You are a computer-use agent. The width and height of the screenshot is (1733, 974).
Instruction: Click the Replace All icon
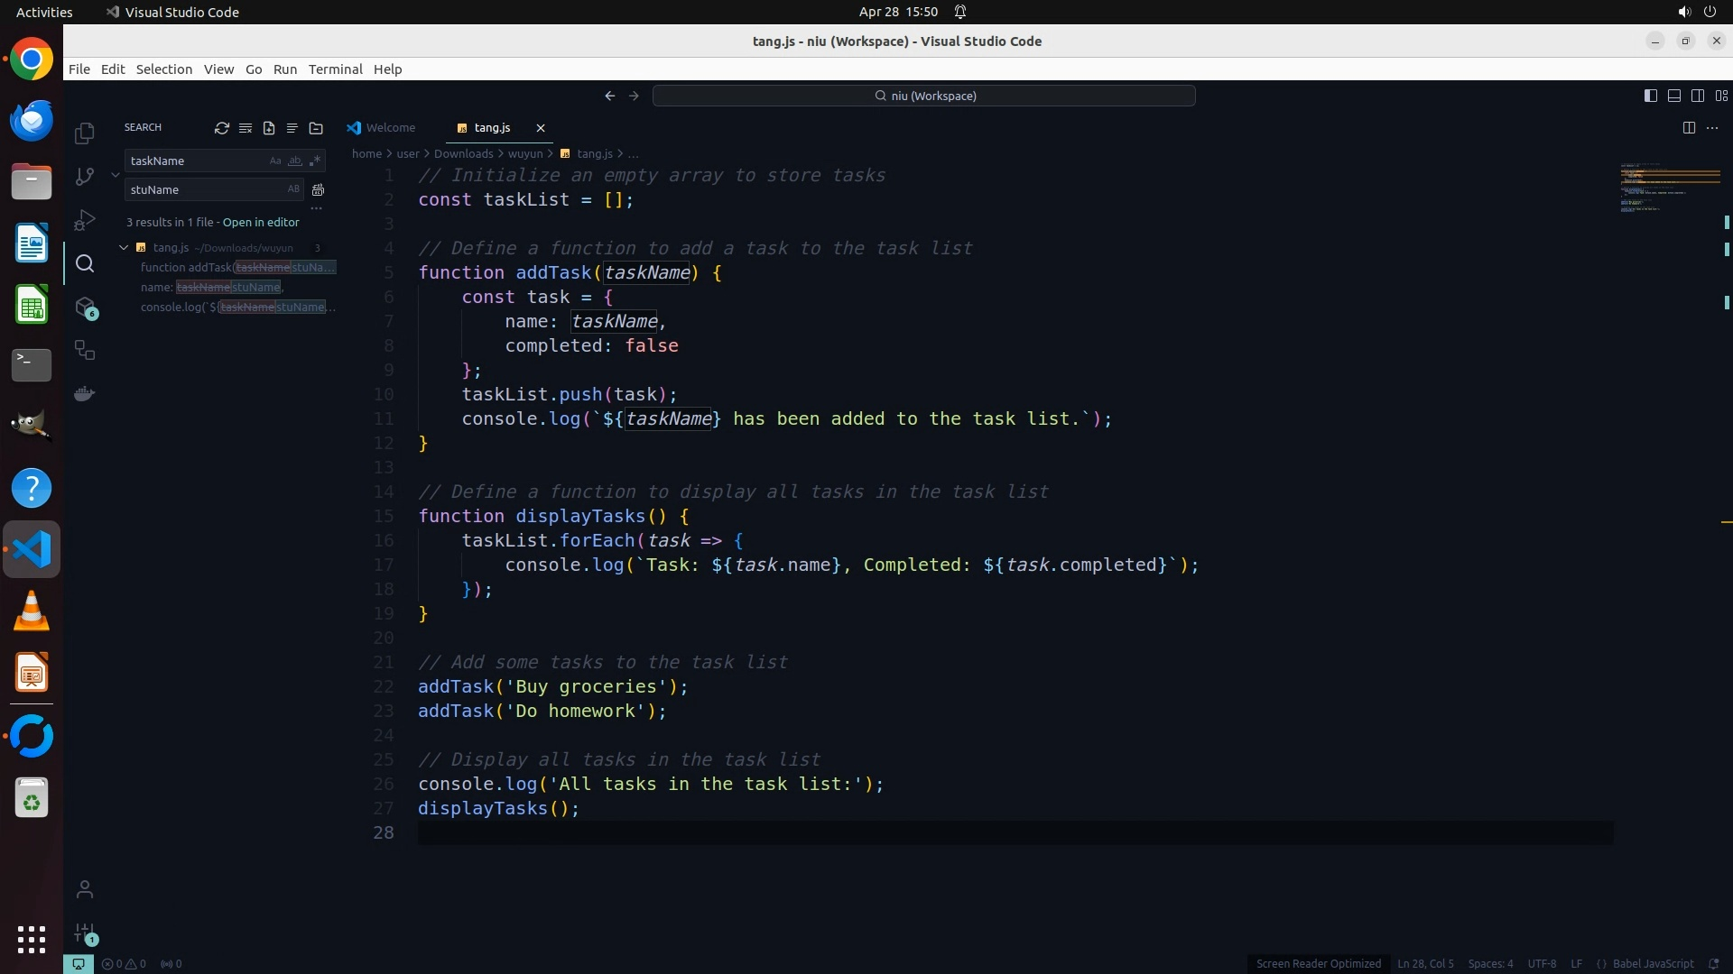click(318, 189)
